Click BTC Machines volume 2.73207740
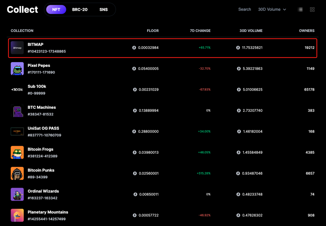326x226 pixels. 253,111
